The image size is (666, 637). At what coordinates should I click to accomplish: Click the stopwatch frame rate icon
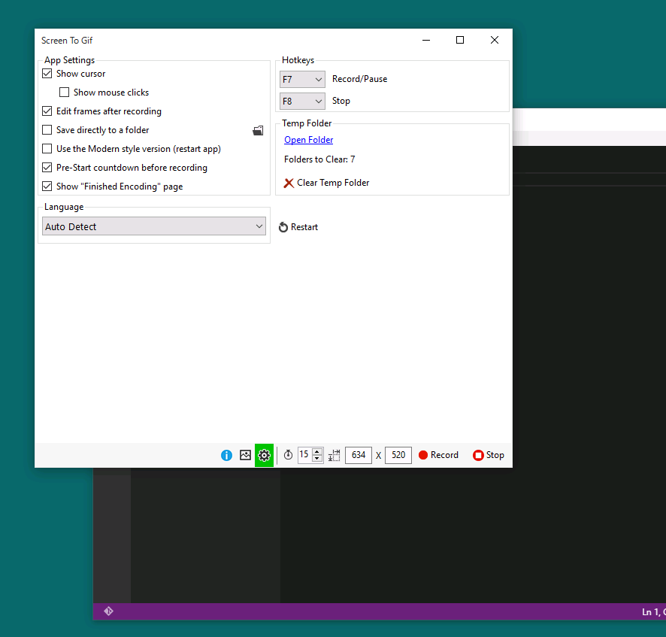coord(288,455)
